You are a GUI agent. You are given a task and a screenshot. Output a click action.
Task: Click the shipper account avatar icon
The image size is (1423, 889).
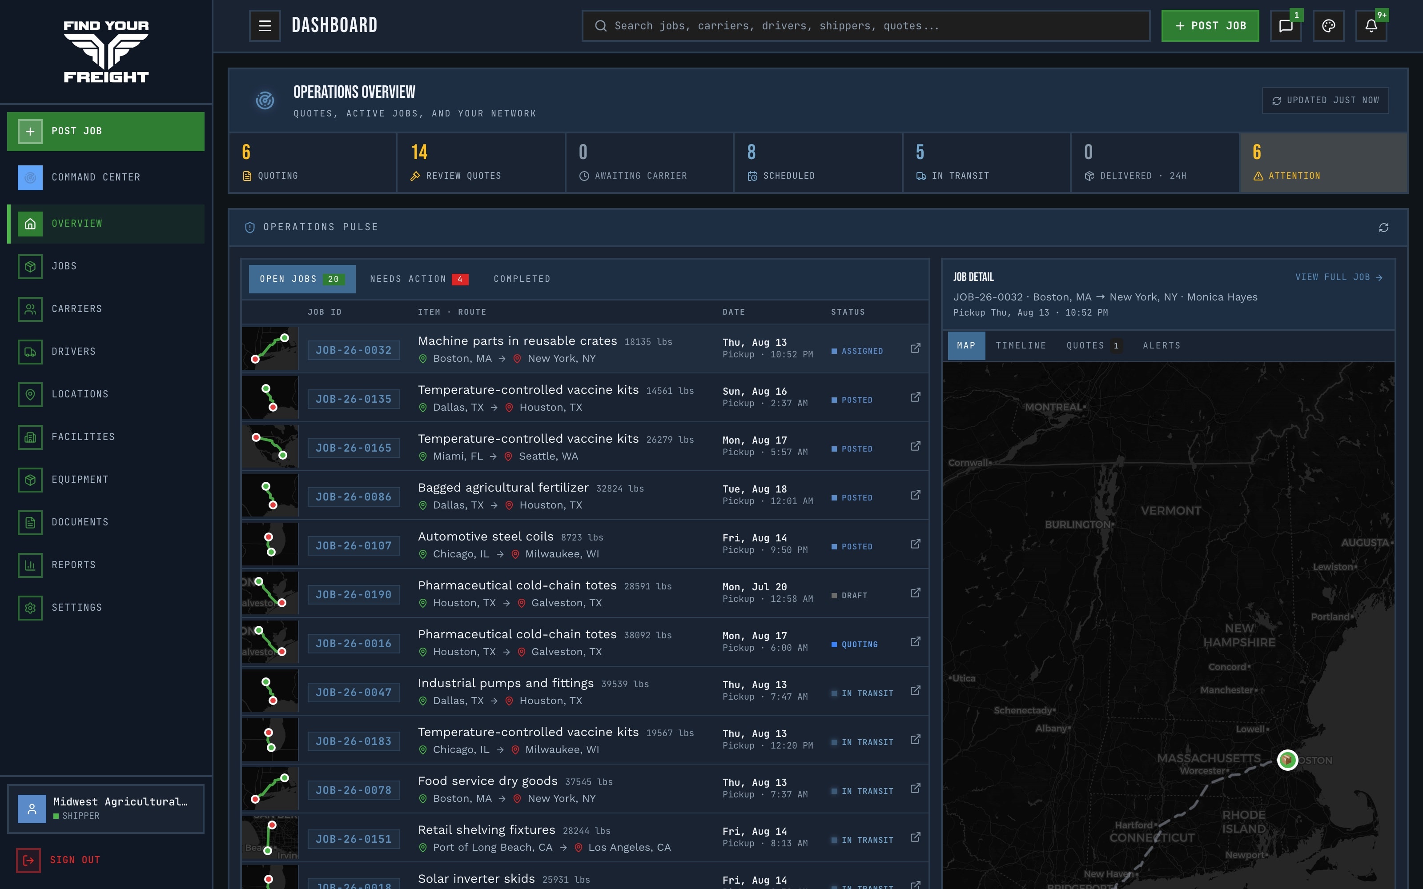32,809
